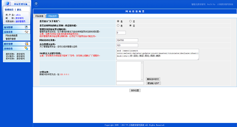Viewport: 237px width, 127px height.
Task: Click the 数字报刊 nickname link
Action: point(20,18)
